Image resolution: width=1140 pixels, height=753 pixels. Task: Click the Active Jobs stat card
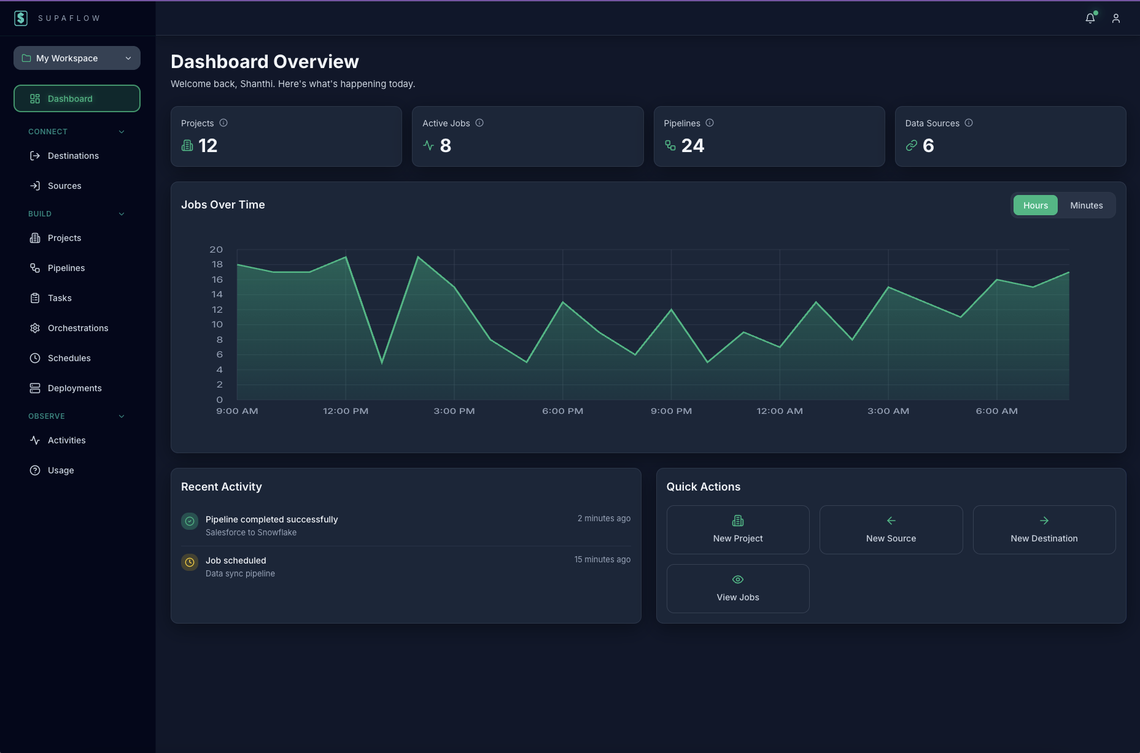[527, 136]
